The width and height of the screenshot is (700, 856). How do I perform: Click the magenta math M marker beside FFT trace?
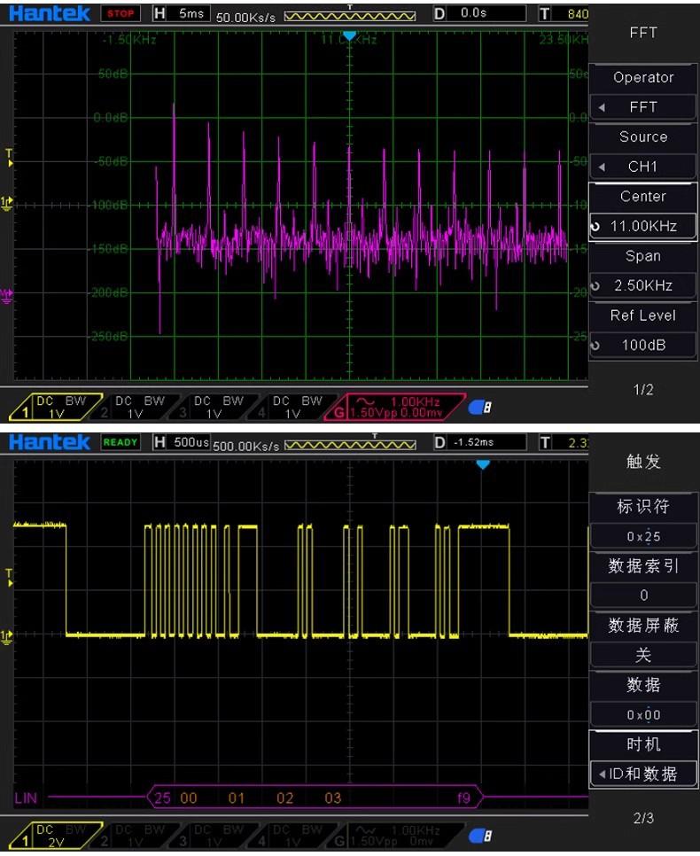point(7,294)
